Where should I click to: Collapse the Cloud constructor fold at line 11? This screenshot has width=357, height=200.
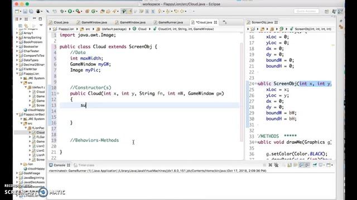tap(58, 93)
